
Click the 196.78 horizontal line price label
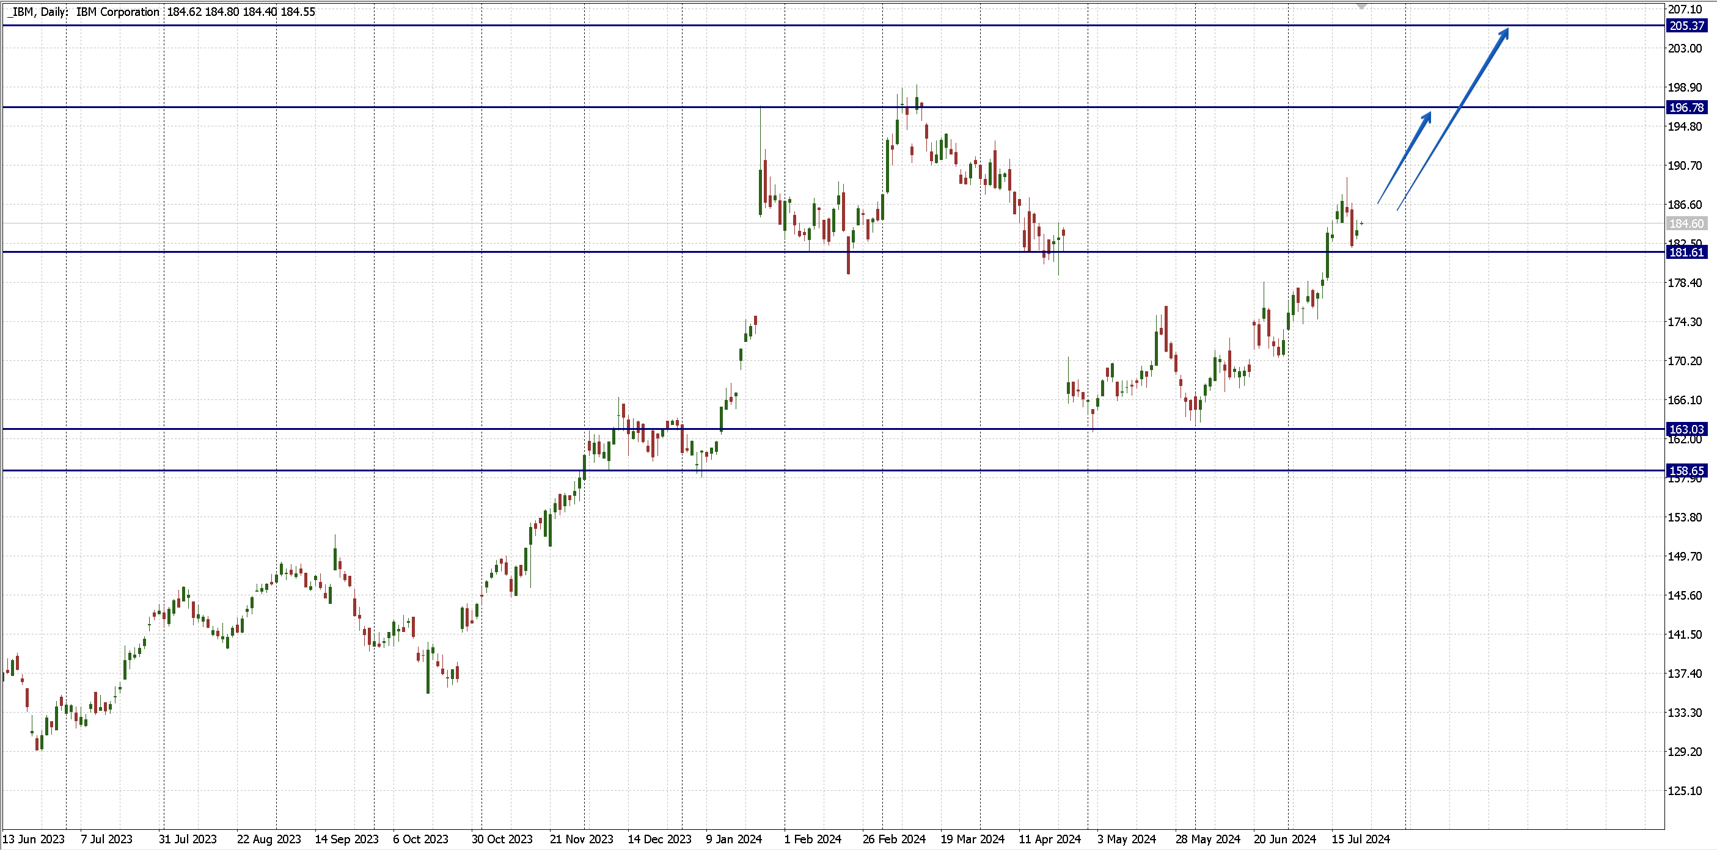pos(1687,107)
